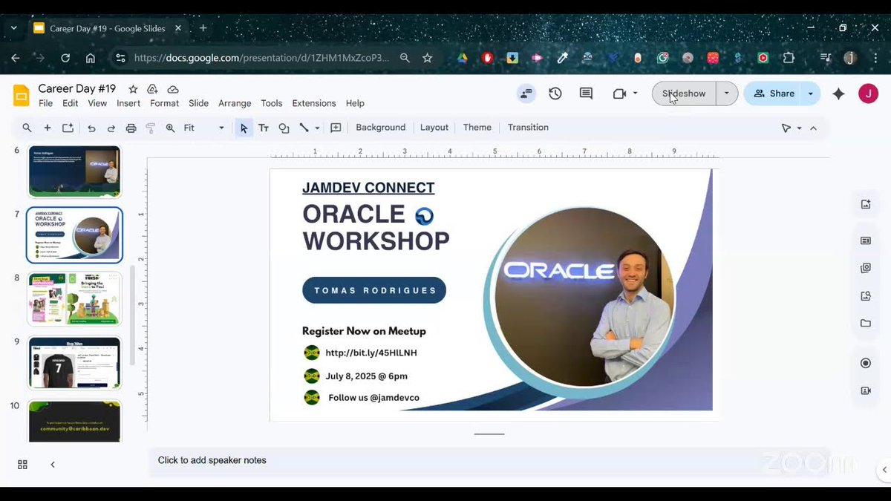Screen dimensions: 891x501
Task: Click the Layout toolbar button
Action: click(x=434, y=128)
